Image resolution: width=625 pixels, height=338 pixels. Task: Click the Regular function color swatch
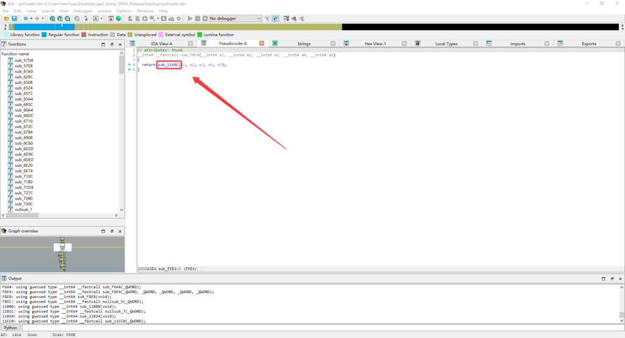click(x=44, y=35)
